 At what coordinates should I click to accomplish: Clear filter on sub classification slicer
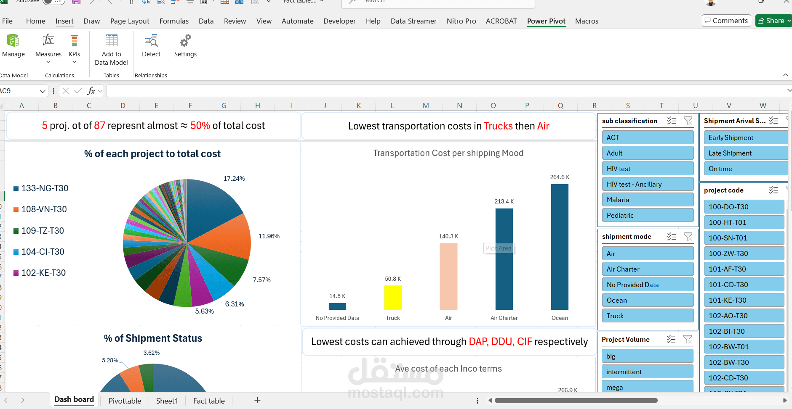tap(688, 121)
